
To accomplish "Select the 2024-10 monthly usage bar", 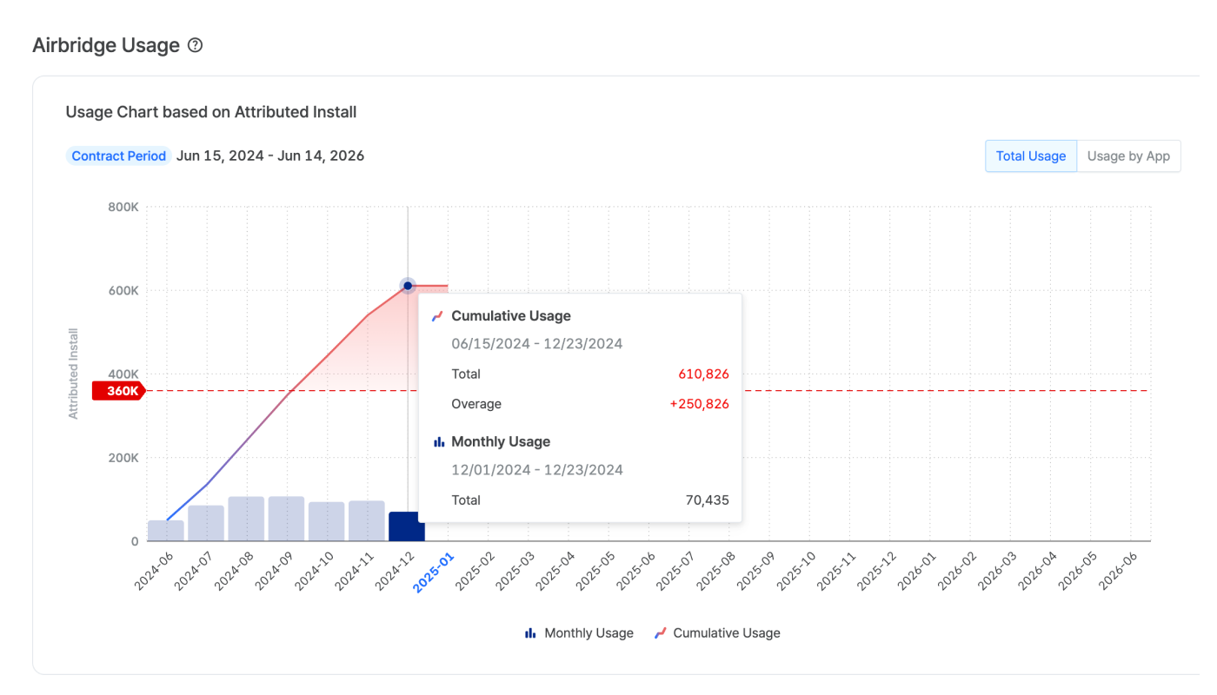I will 326,521.
